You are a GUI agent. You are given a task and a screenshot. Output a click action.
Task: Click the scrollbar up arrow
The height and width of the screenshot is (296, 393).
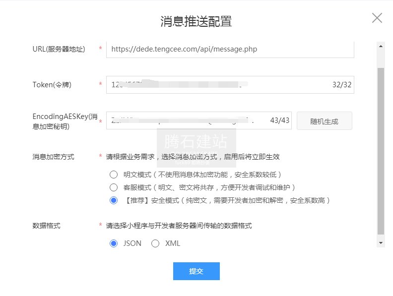click(x=381, y=46)
